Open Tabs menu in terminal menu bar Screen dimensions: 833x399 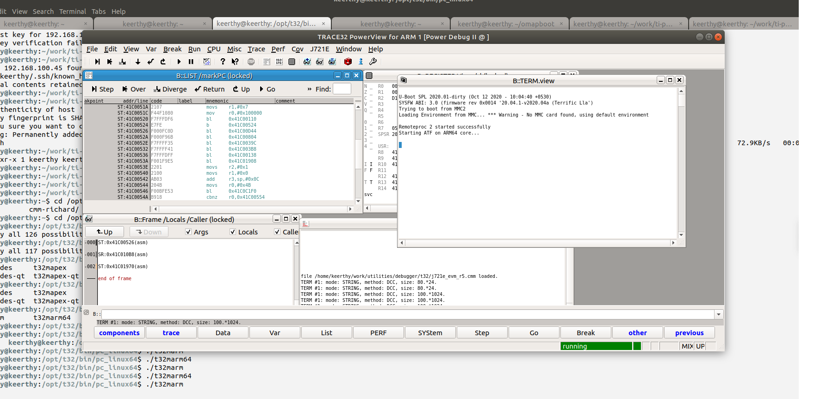click(99, 11)
